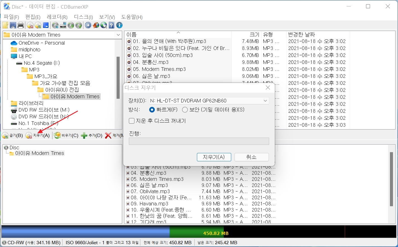
Task: Click the 이름 column header
Action: [x=178, y=35]
